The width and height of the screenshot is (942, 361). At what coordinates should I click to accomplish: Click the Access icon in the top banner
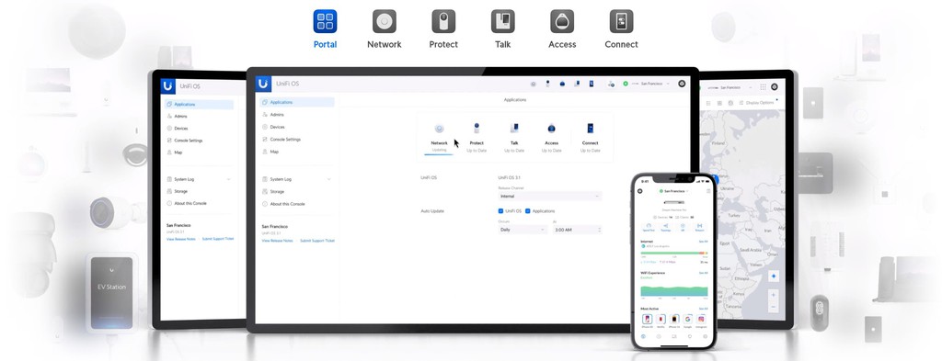pos(562,22)
